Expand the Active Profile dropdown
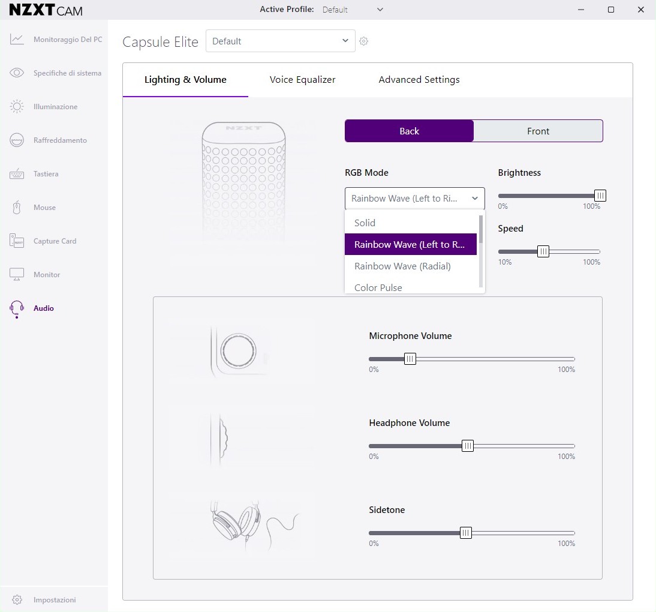Image resolution: width=656 pixels, height=612 pixels. pyautogui.click(x=353, y=10)
